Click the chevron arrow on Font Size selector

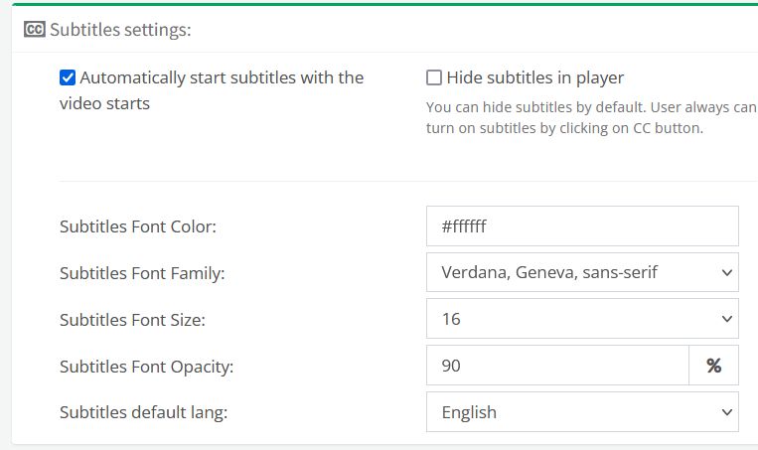[x=726, y=319]
